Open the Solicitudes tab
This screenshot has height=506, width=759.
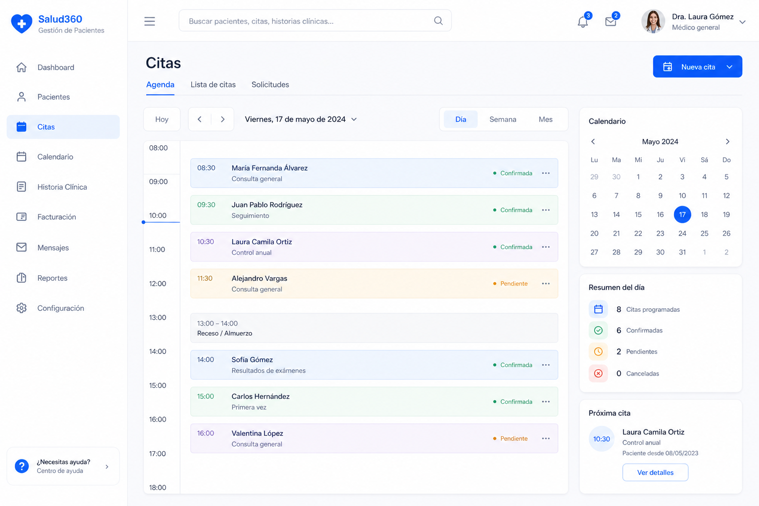(270, 84)
